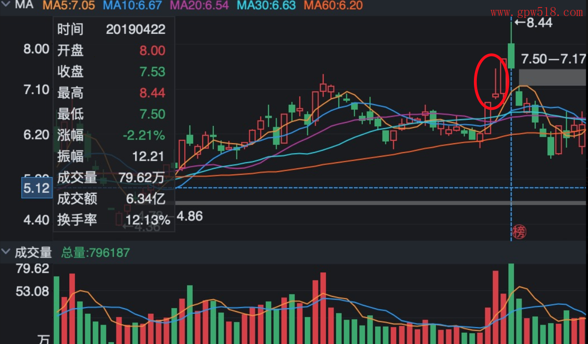Screen dimensions: 588x344
Task: Select the MA5:7.05 indicator label
Action: pyautogui.click(x=69, y=6)
